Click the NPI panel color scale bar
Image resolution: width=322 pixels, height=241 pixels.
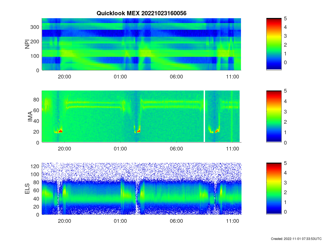(x=274, y=44)
